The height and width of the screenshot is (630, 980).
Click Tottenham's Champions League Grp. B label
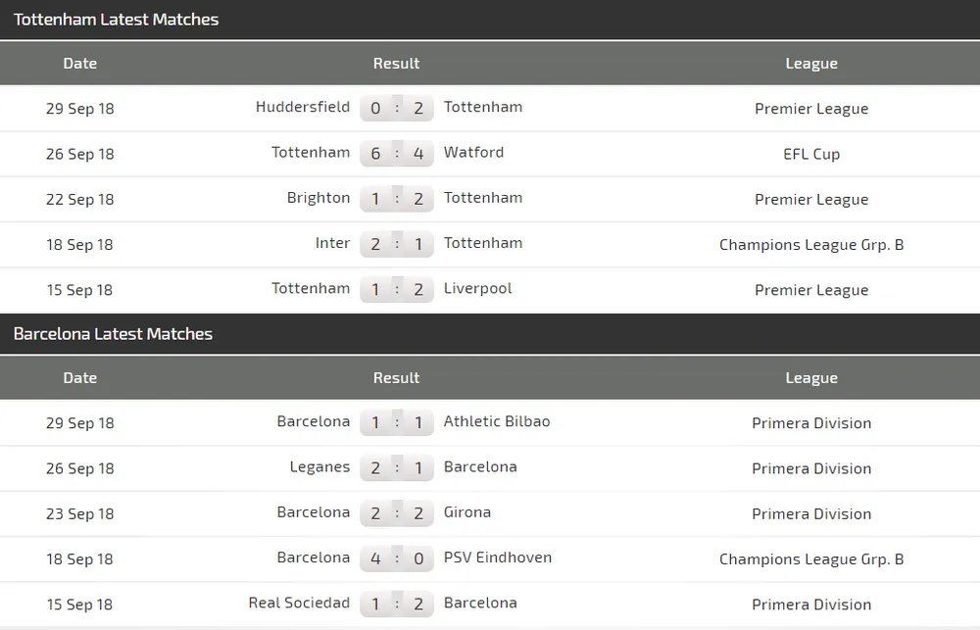tap(811, 244)
